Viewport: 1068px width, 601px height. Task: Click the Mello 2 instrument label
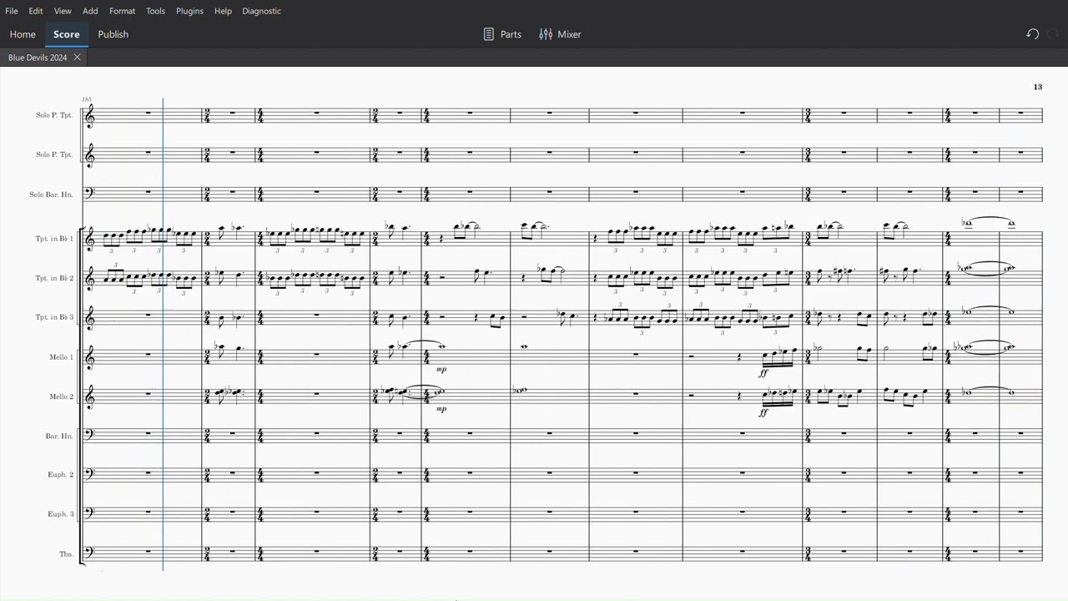pos(61,396)
